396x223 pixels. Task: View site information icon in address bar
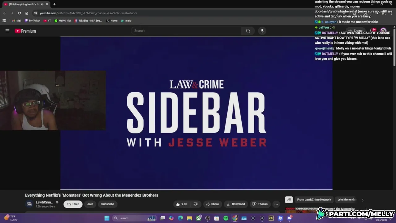click(x=36, y=13)
